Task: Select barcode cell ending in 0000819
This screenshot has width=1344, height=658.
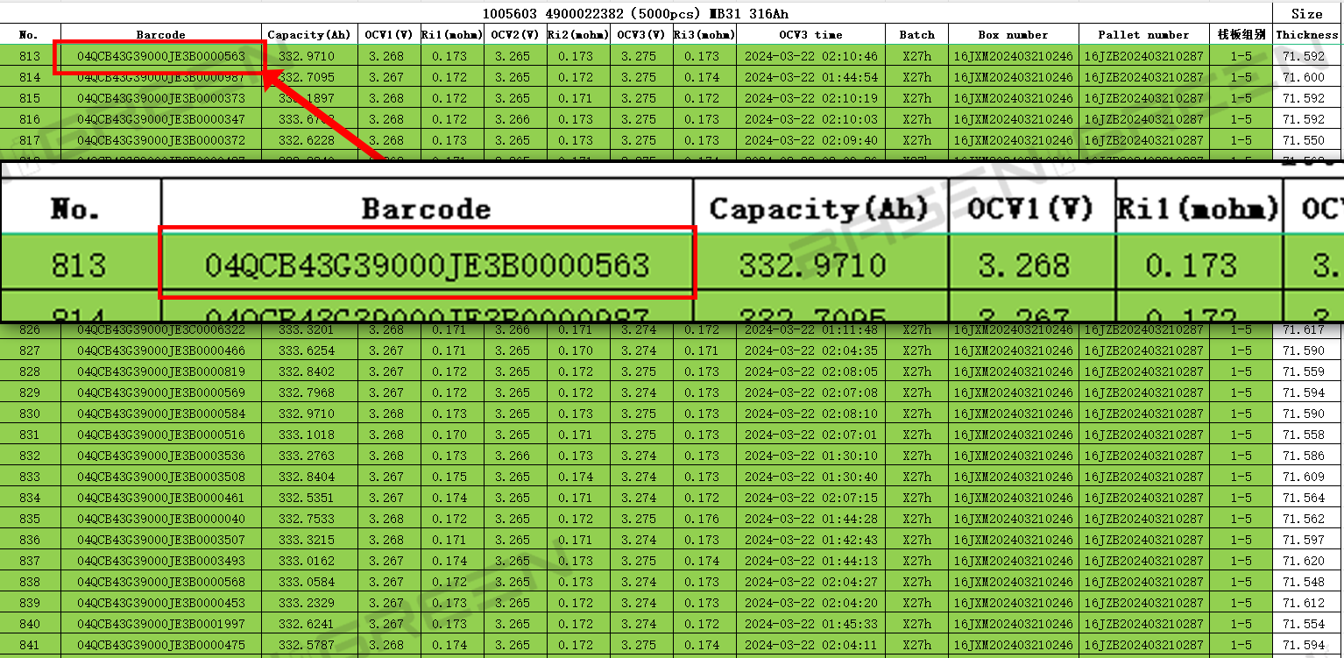Action: (161, 371)
